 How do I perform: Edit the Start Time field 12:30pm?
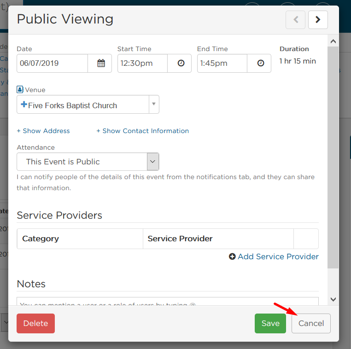tap(142, 64)
